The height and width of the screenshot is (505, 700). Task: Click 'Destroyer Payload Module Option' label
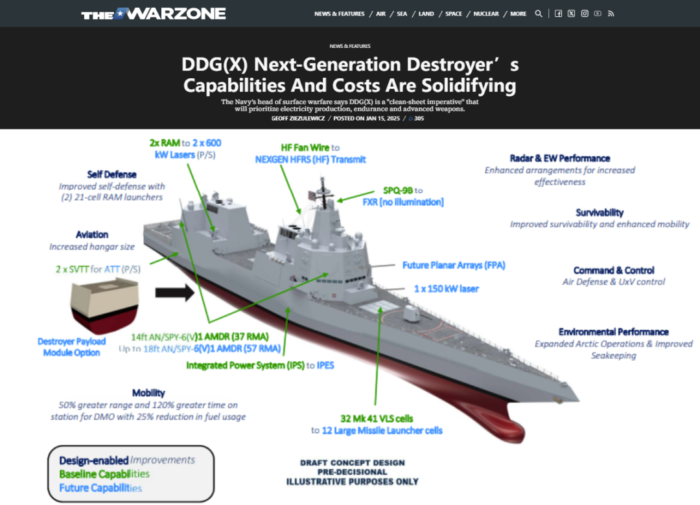pyautogui.click(x=71, y=347)
